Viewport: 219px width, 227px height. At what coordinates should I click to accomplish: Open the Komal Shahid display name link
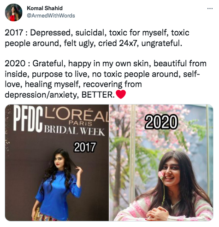click(x=45, y=8)
